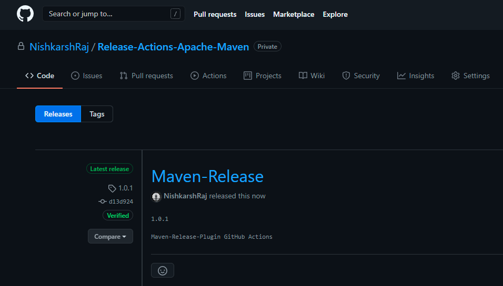Open NishkarshRaj author link in release
Screen dimensions: 503x286
(x=185, y=196)
